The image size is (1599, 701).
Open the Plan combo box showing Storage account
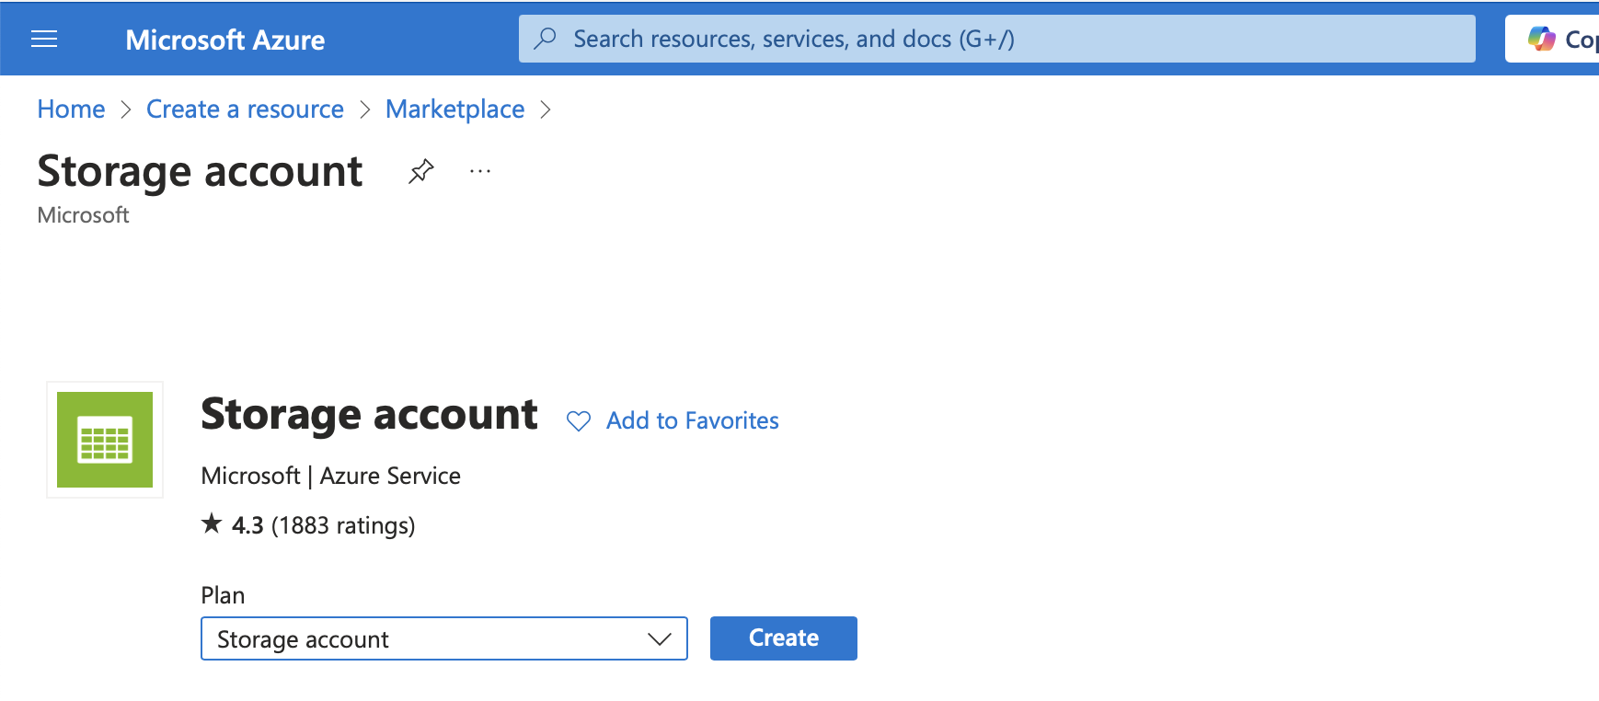pyautogui.click(x=423, y=638)
